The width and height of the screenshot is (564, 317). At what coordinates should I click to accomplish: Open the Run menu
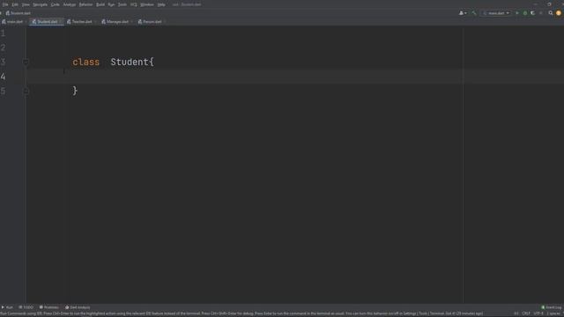[x=111, y=4]
